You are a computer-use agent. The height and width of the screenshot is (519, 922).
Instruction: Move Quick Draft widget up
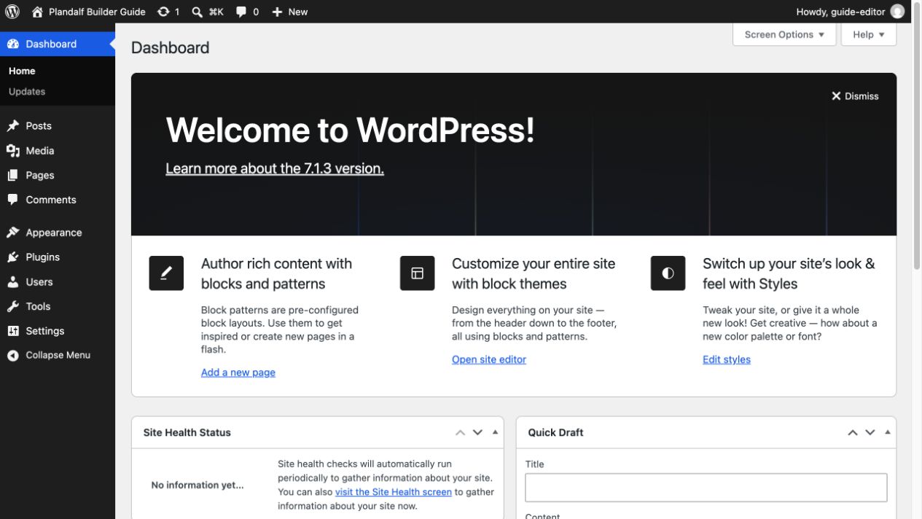pyautogui.click(x=852, y=432)
